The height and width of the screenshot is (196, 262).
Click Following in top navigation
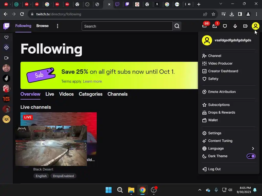[23, 26]
